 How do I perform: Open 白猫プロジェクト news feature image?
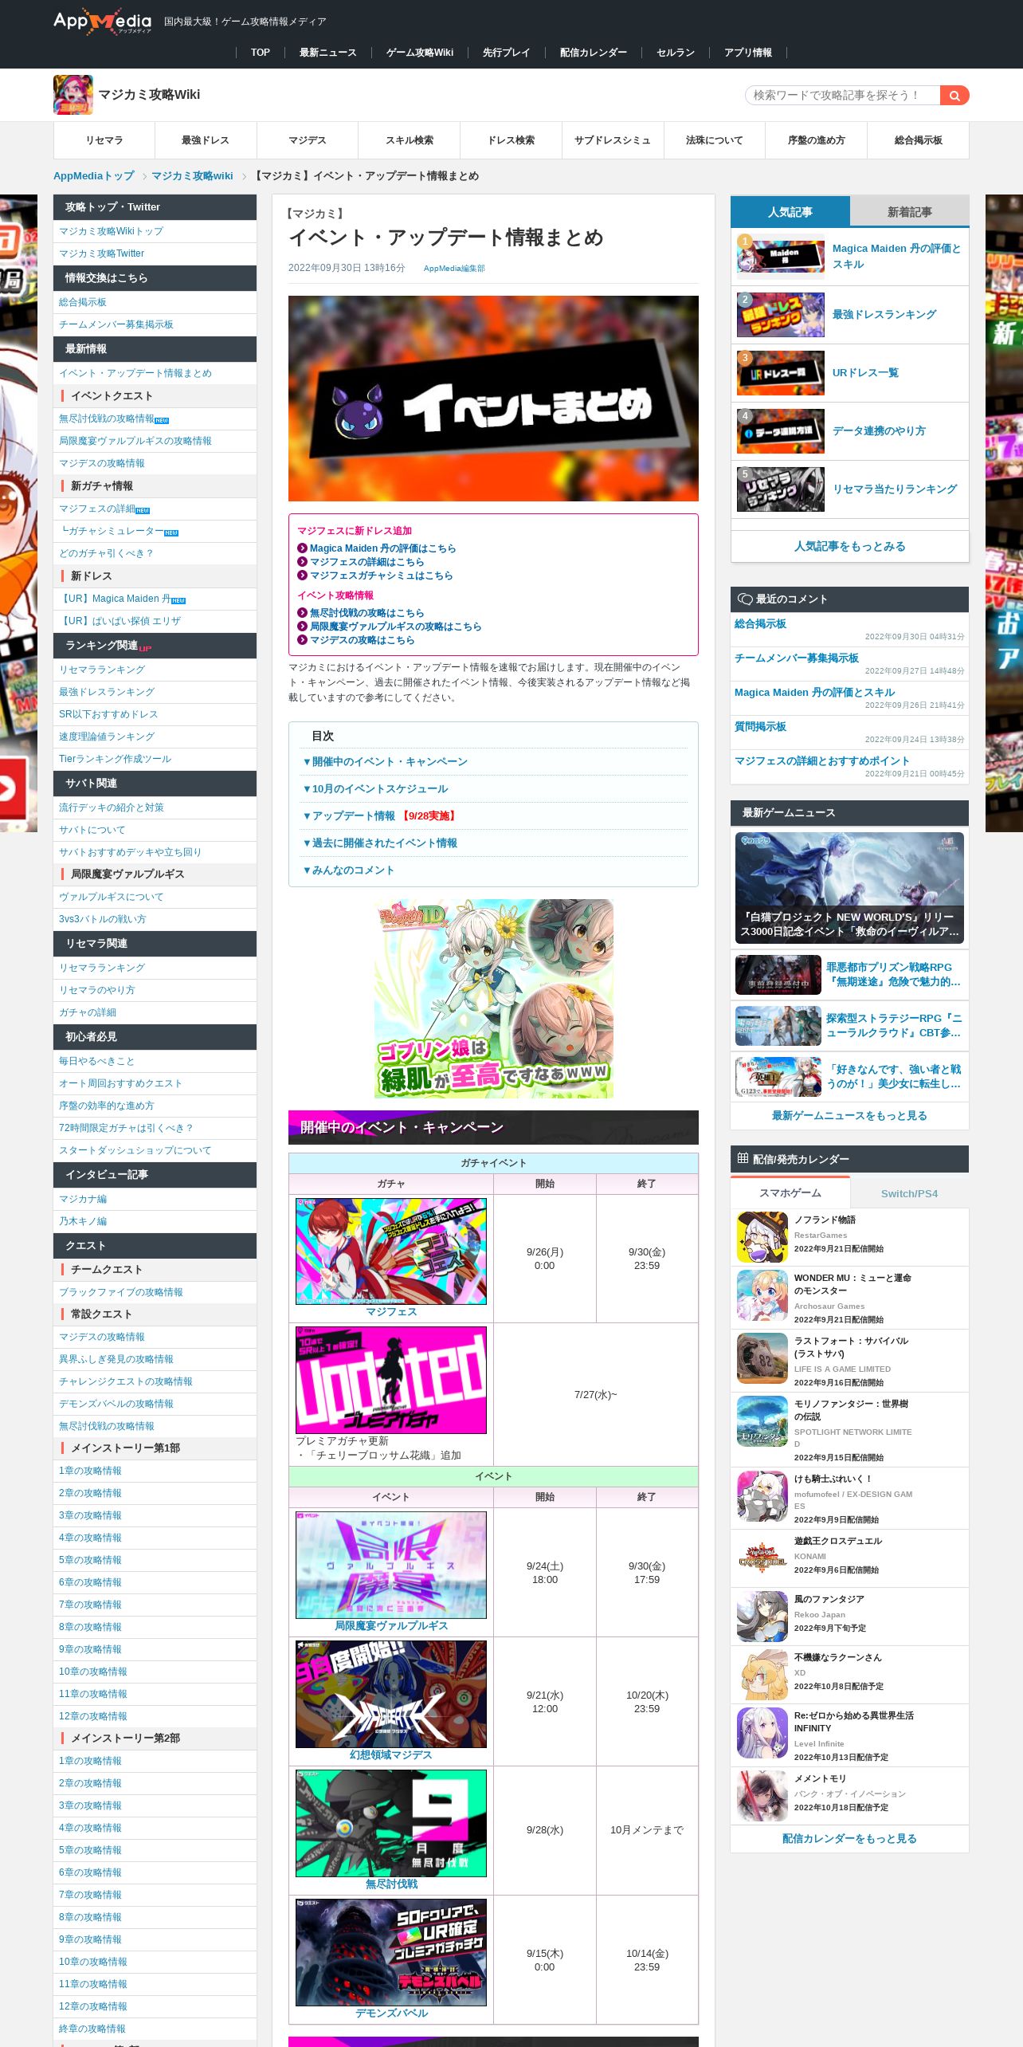coord(849,887)
